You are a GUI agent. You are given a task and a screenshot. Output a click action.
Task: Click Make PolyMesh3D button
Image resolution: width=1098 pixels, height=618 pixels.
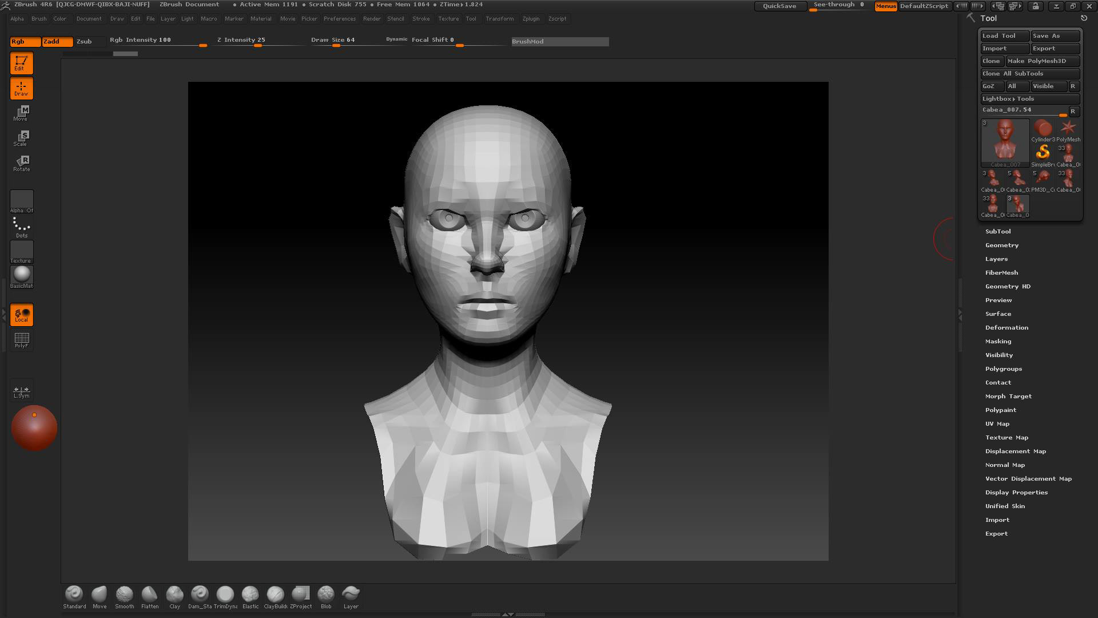(x=1042, y=61)
